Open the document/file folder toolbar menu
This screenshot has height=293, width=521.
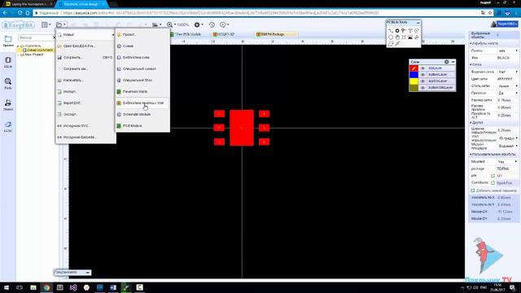(x=61, y=24)
